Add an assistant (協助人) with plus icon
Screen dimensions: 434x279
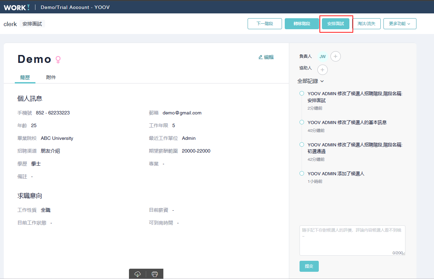point(322,70)
